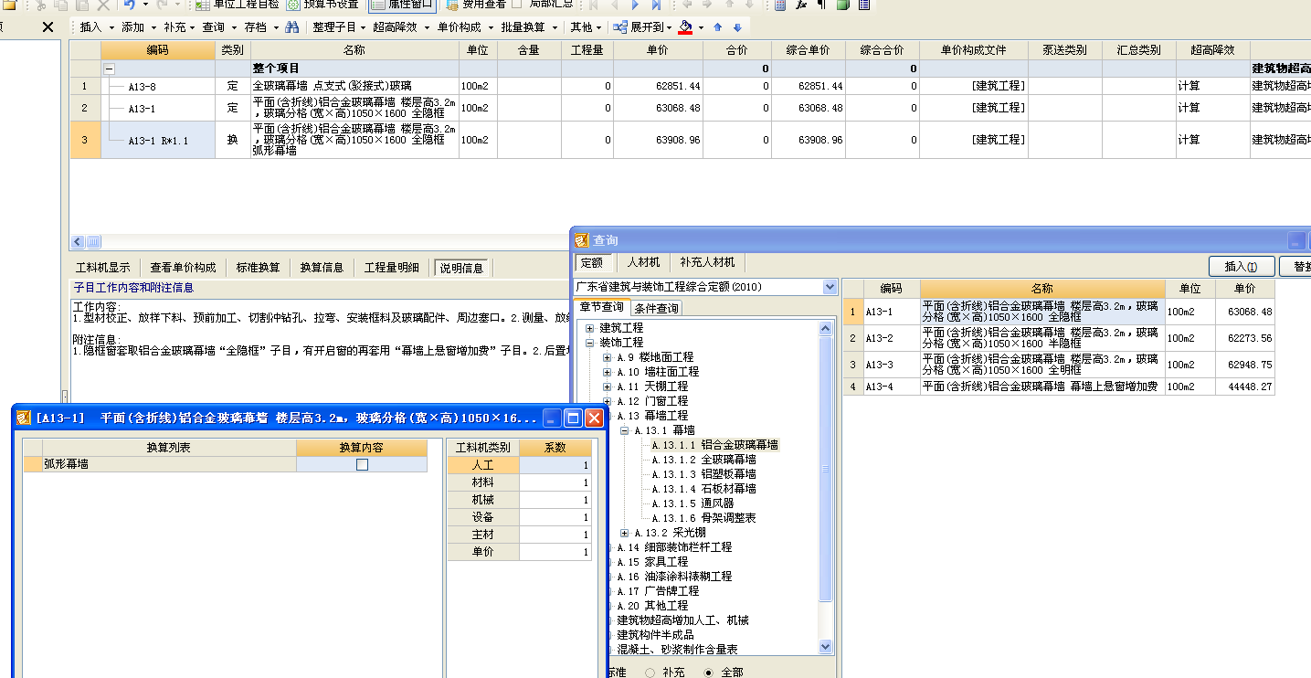The height and width of the screenshot is (678, 1311).
Task: Select A.13.1.2 全玻璃幕墙 tree item
Action: (x=703, y=460)
